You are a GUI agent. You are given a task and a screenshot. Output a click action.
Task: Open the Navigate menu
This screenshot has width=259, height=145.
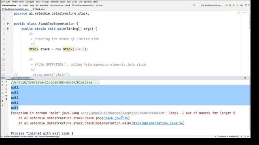click(30, 2)
